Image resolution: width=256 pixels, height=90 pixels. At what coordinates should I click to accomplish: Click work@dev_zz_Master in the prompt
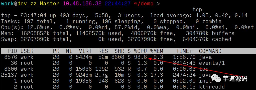30,3
